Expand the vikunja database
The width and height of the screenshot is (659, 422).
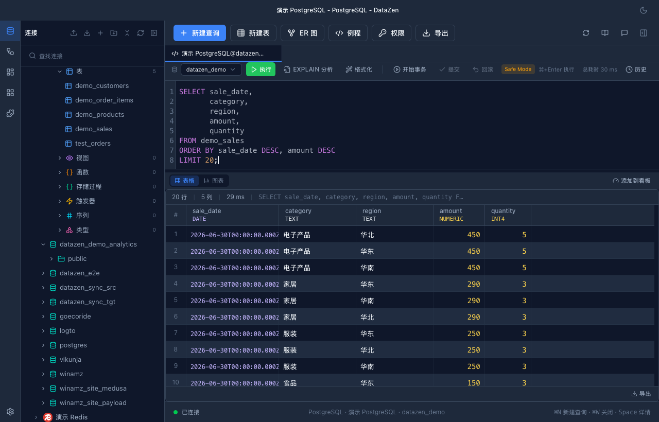43,360
